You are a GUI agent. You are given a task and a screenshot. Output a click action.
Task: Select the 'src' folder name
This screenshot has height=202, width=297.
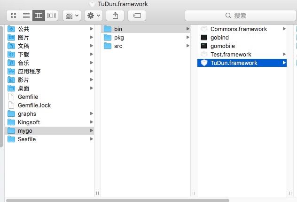click(x=118, y=46)
